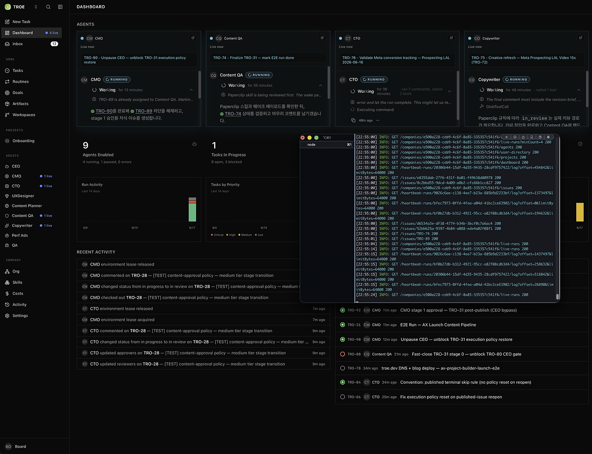Image resolution: width=592 pixels, height=454 pixels.
Task: Click the green bar in Run Activity chart
Action: [192, 212]
